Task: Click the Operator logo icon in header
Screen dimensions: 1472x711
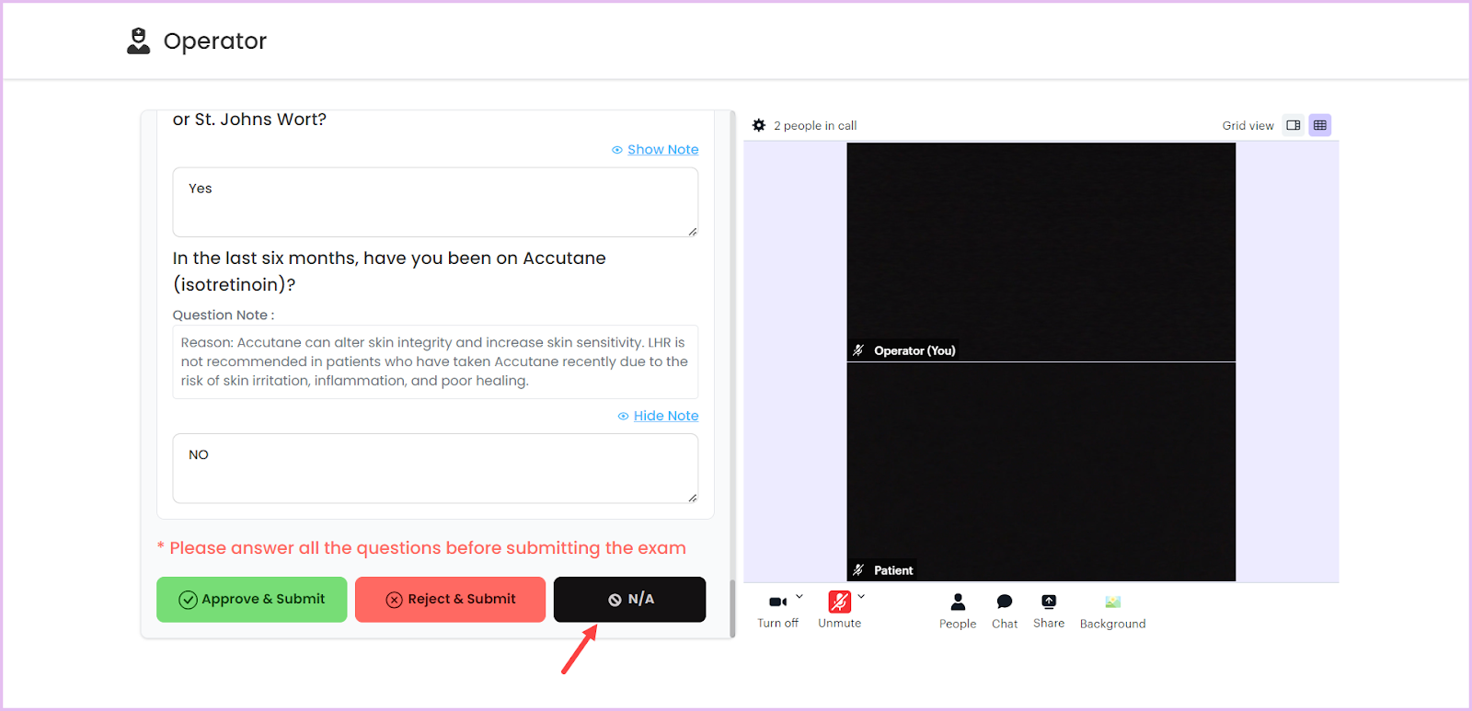Action: (139, 41)
